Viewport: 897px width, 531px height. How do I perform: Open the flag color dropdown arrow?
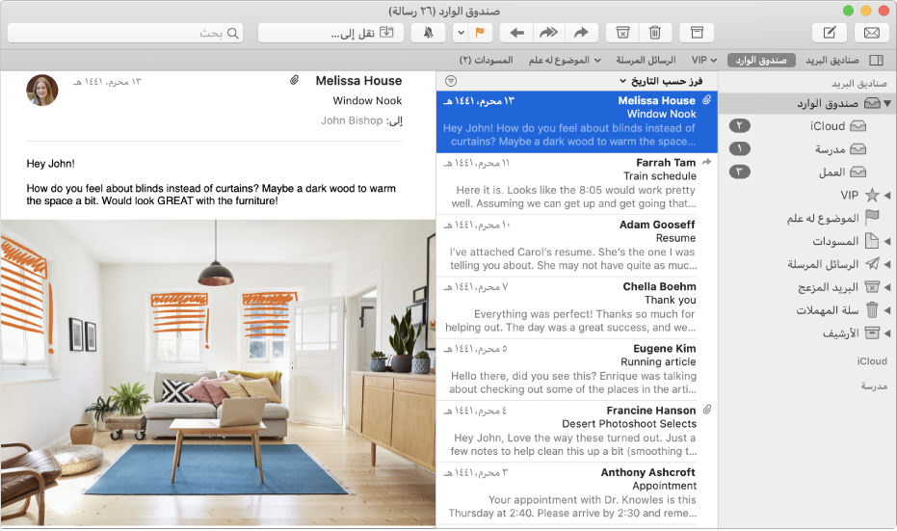coord(462,33)
